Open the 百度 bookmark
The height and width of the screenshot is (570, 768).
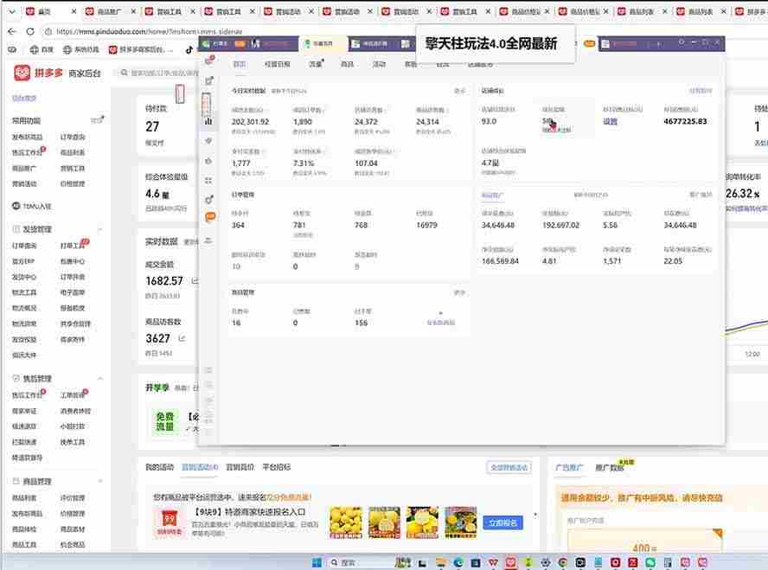click(x=42, y=49)
